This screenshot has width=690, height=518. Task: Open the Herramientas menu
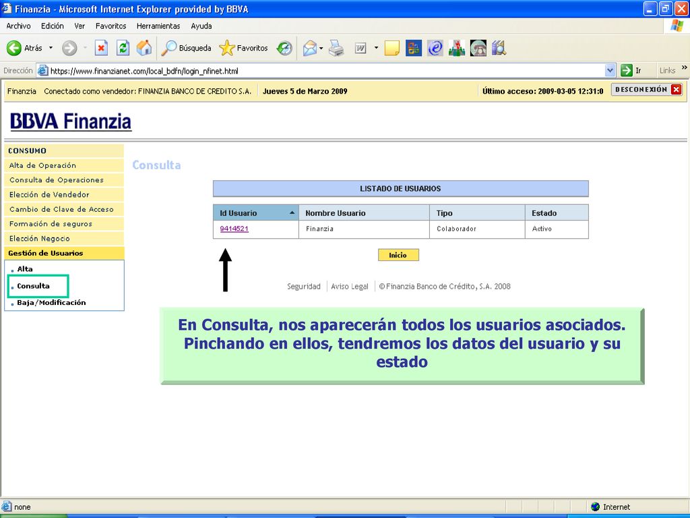coord(158,26)
